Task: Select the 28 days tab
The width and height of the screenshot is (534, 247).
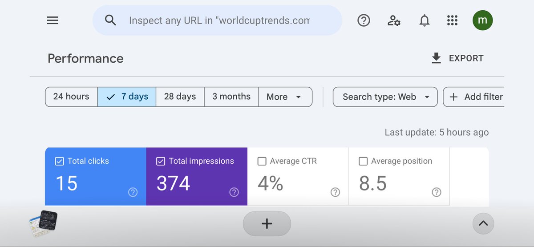Action: coord(180,97)
